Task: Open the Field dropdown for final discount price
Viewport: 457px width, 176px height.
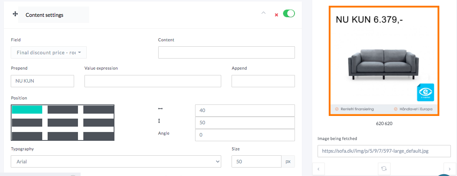Action: pos(49,52)
